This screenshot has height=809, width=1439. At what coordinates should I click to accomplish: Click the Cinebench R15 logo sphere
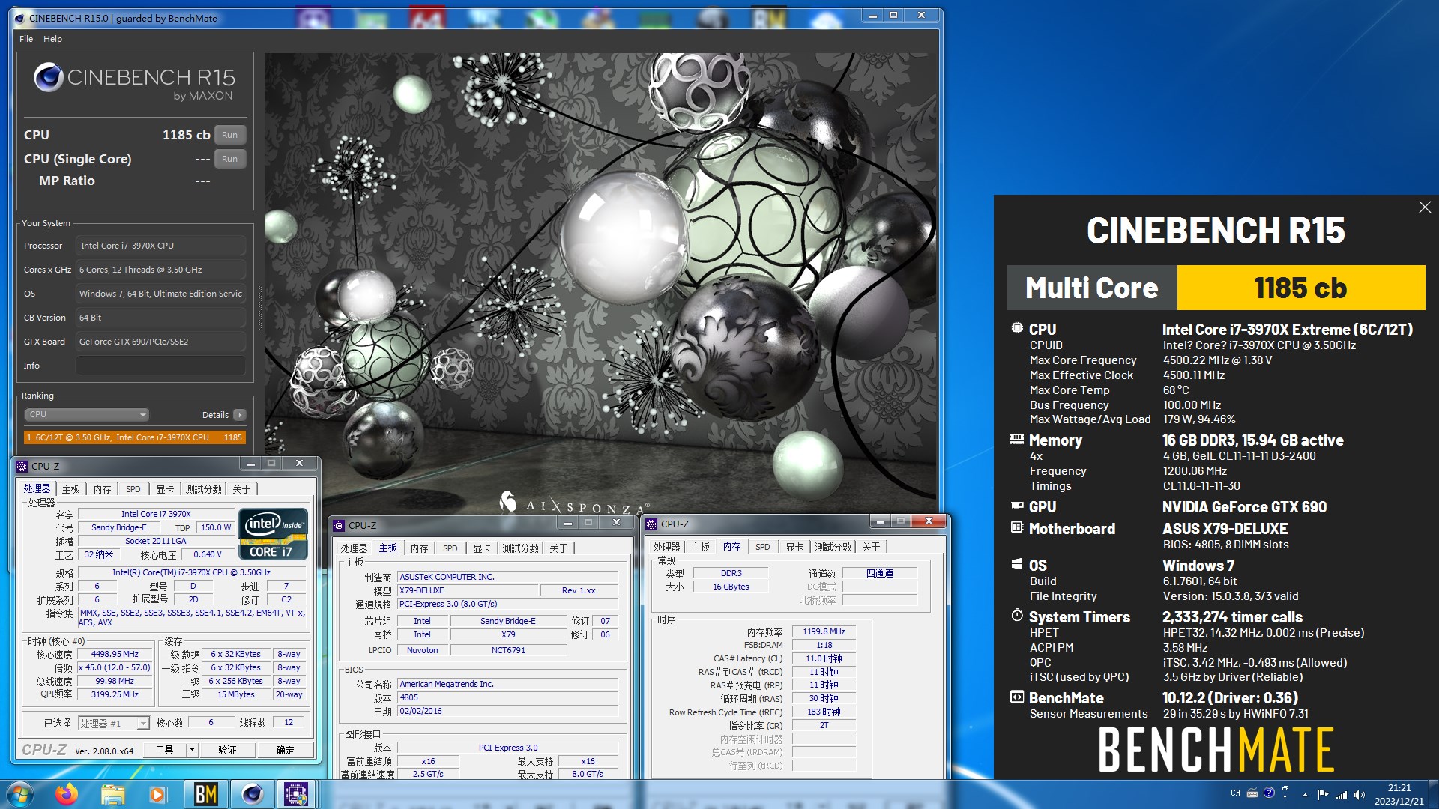(48, 76)
